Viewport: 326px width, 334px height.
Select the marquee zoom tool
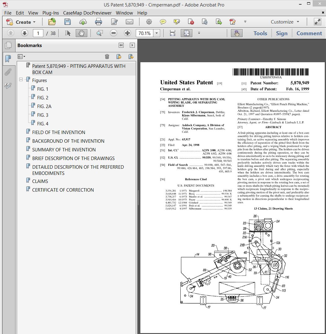[x=99, y=33]
